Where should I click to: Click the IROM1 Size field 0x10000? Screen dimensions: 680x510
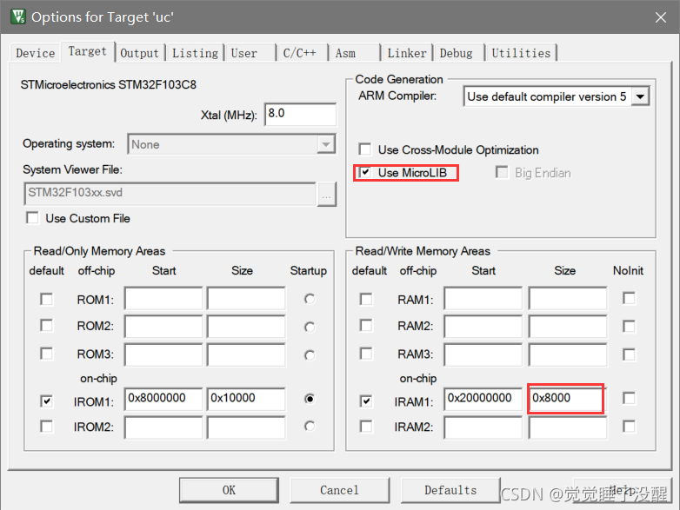tap(246, 399)
